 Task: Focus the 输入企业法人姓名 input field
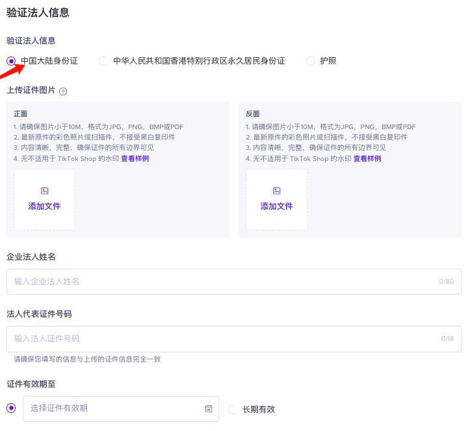click(234, 282)
